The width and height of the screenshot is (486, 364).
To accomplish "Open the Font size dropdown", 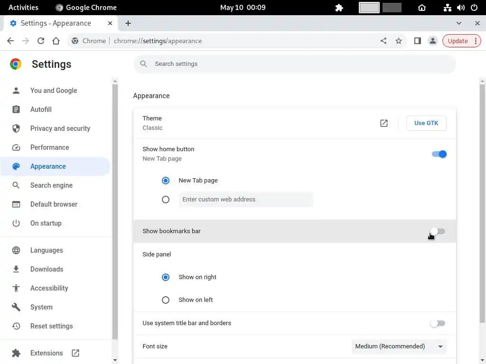I will click(x=399, y=346).
